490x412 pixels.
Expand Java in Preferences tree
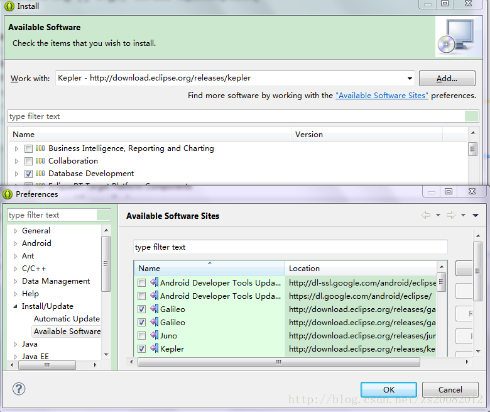click(x=15, y=344)
